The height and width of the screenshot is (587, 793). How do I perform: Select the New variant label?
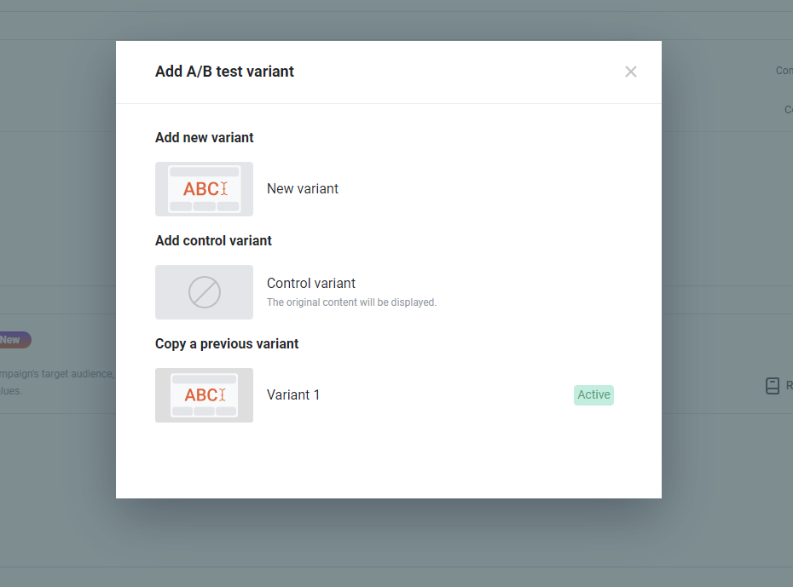[303, 189]
